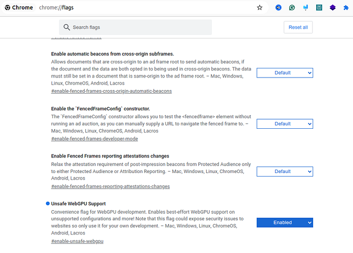Open dropdown for cross-origin automatic beacons flag
The image size is (353, 253).
tap(284, 73)
